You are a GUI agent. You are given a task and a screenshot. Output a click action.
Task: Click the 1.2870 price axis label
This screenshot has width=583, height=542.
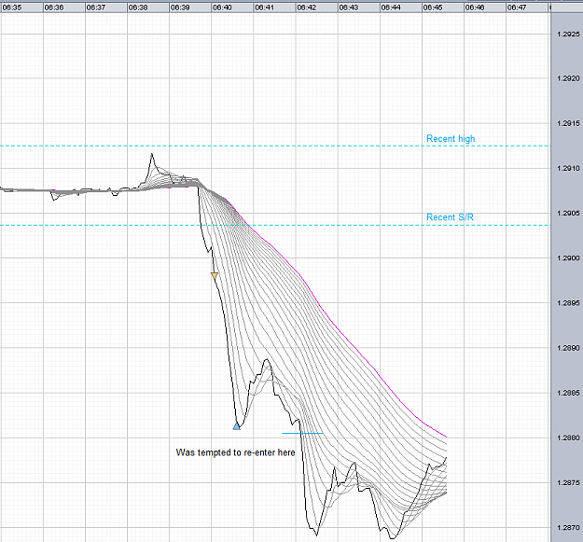pos(568,527)
